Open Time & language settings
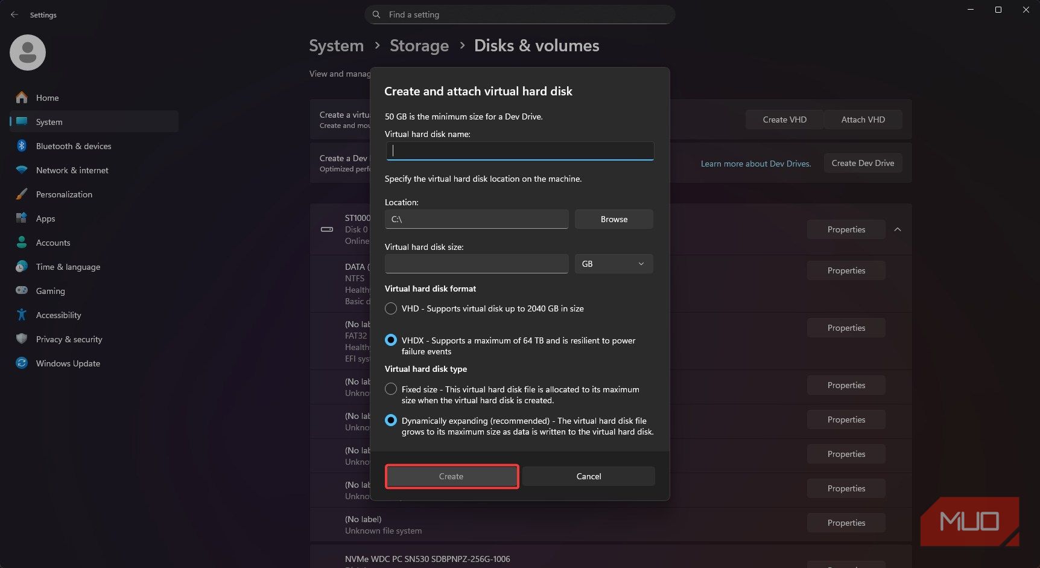 point(94,267)
